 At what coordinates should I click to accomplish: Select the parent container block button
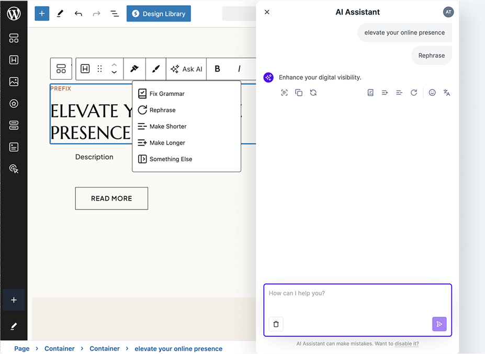click(x=61, y=69)
